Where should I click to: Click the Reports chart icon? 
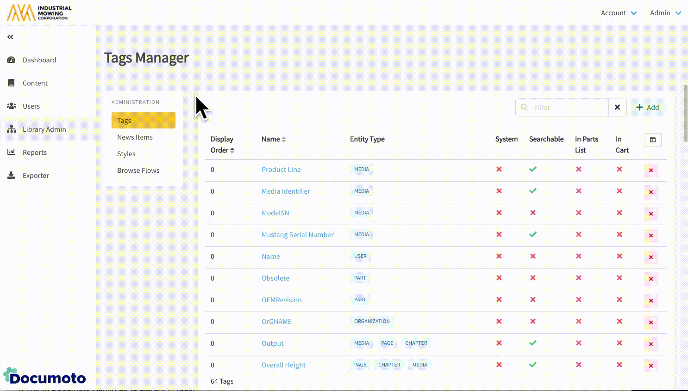[12, 153]
